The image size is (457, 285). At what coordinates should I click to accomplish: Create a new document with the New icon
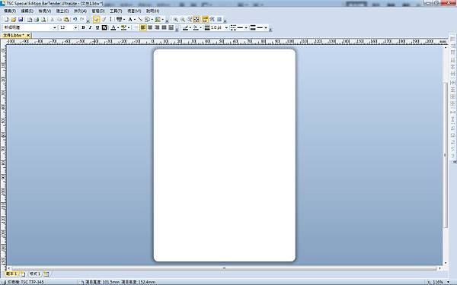click(x=6, y=20)
